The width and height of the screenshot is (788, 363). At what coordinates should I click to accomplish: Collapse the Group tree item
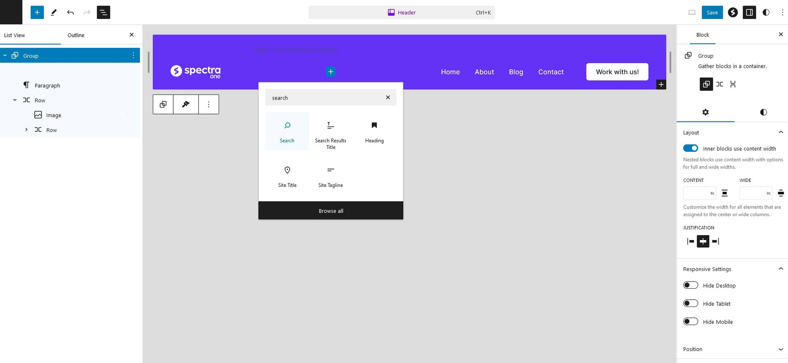click(x=5, y=56)
